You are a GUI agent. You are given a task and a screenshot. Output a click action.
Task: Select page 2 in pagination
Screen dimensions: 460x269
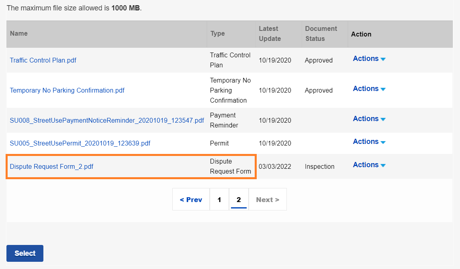click(x=239, y=200)
